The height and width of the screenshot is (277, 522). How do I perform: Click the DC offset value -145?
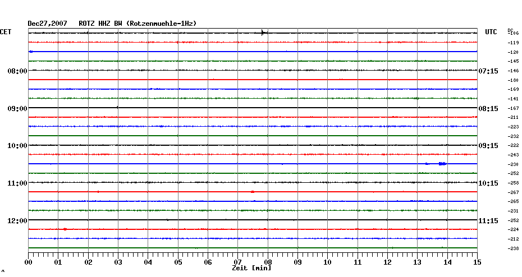514,62
